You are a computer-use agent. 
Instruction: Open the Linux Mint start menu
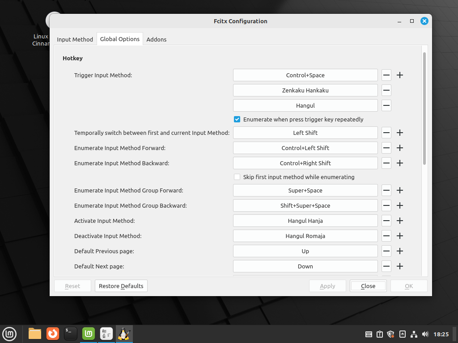(x=9, y=334)
